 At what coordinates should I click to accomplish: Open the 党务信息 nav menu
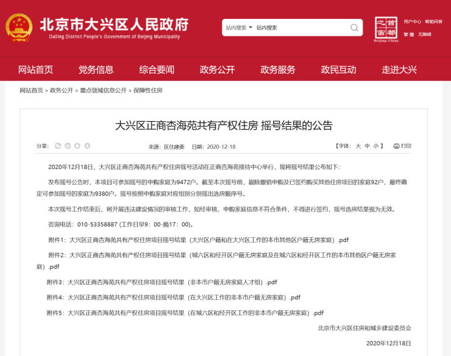(x=96, y=69)
